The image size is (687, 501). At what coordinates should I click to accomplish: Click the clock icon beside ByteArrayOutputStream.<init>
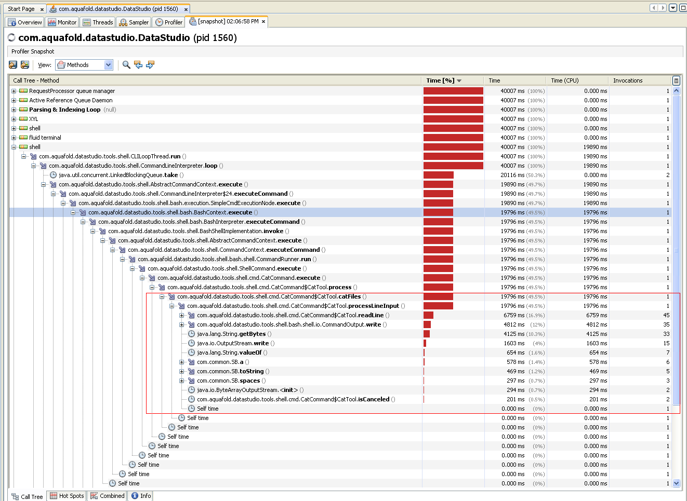[x=191, y=390]
